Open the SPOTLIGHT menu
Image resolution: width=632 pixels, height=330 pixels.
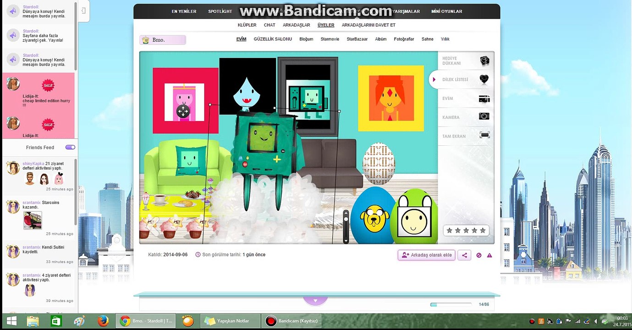[220, 11]
